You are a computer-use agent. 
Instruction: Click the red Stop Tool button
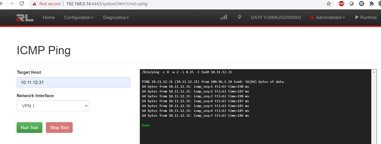coord(59,128)
